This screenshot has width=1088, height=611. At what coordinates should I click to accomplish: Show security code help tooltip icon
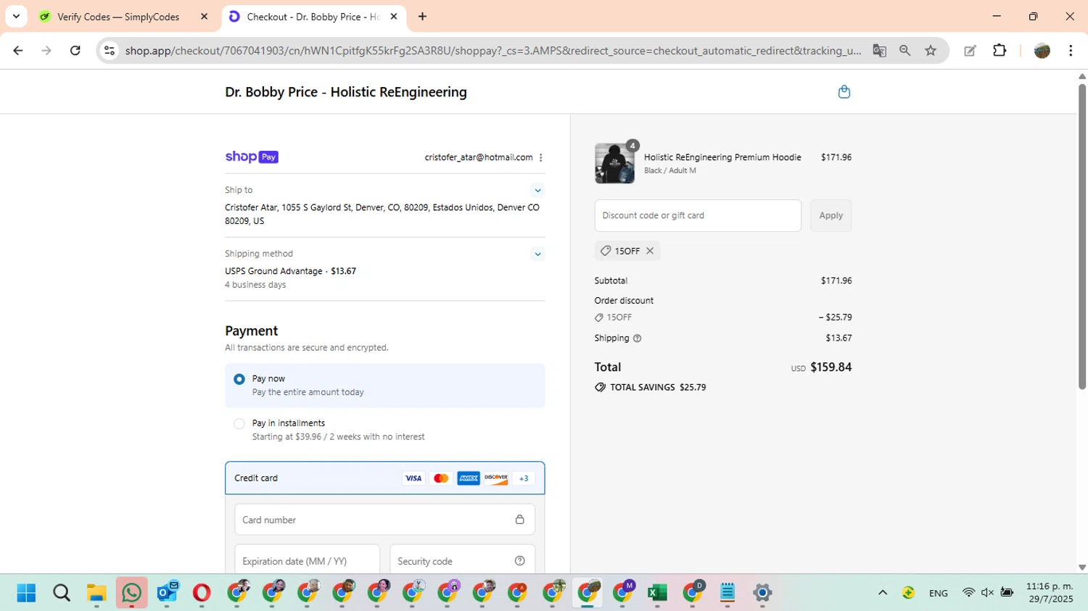click(519, 561)
